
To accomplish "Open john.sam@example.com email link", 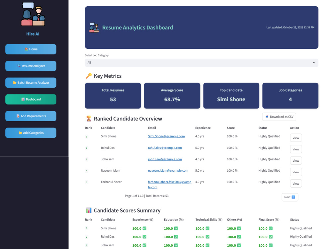I will (165, 159).
